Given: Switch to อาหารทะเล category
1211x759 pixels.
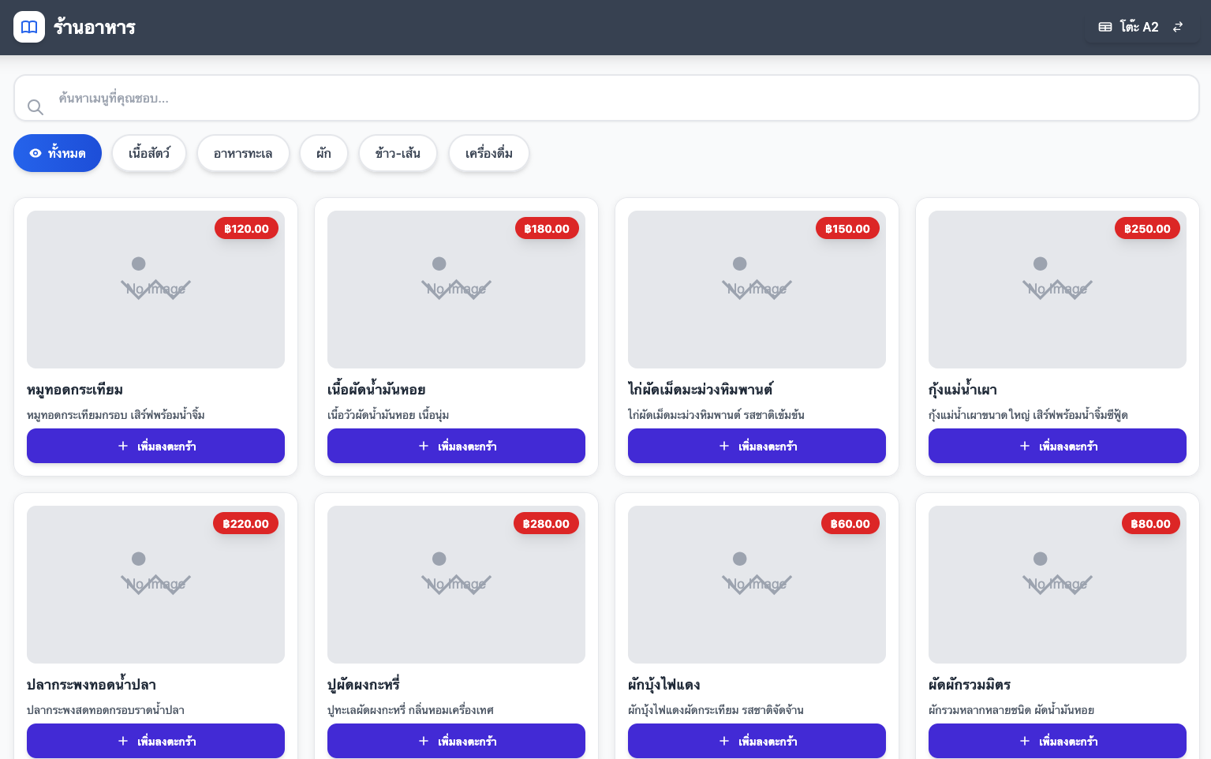Looking at the screenshot, I should (x=243, y=153).
